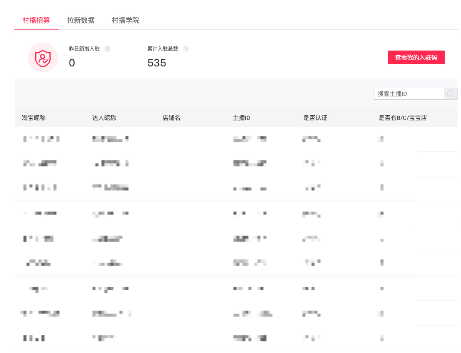Open the 累计入驻总数 help tooltip icon
This screenshot has height=353, width=461.
[x=186, y=49]
